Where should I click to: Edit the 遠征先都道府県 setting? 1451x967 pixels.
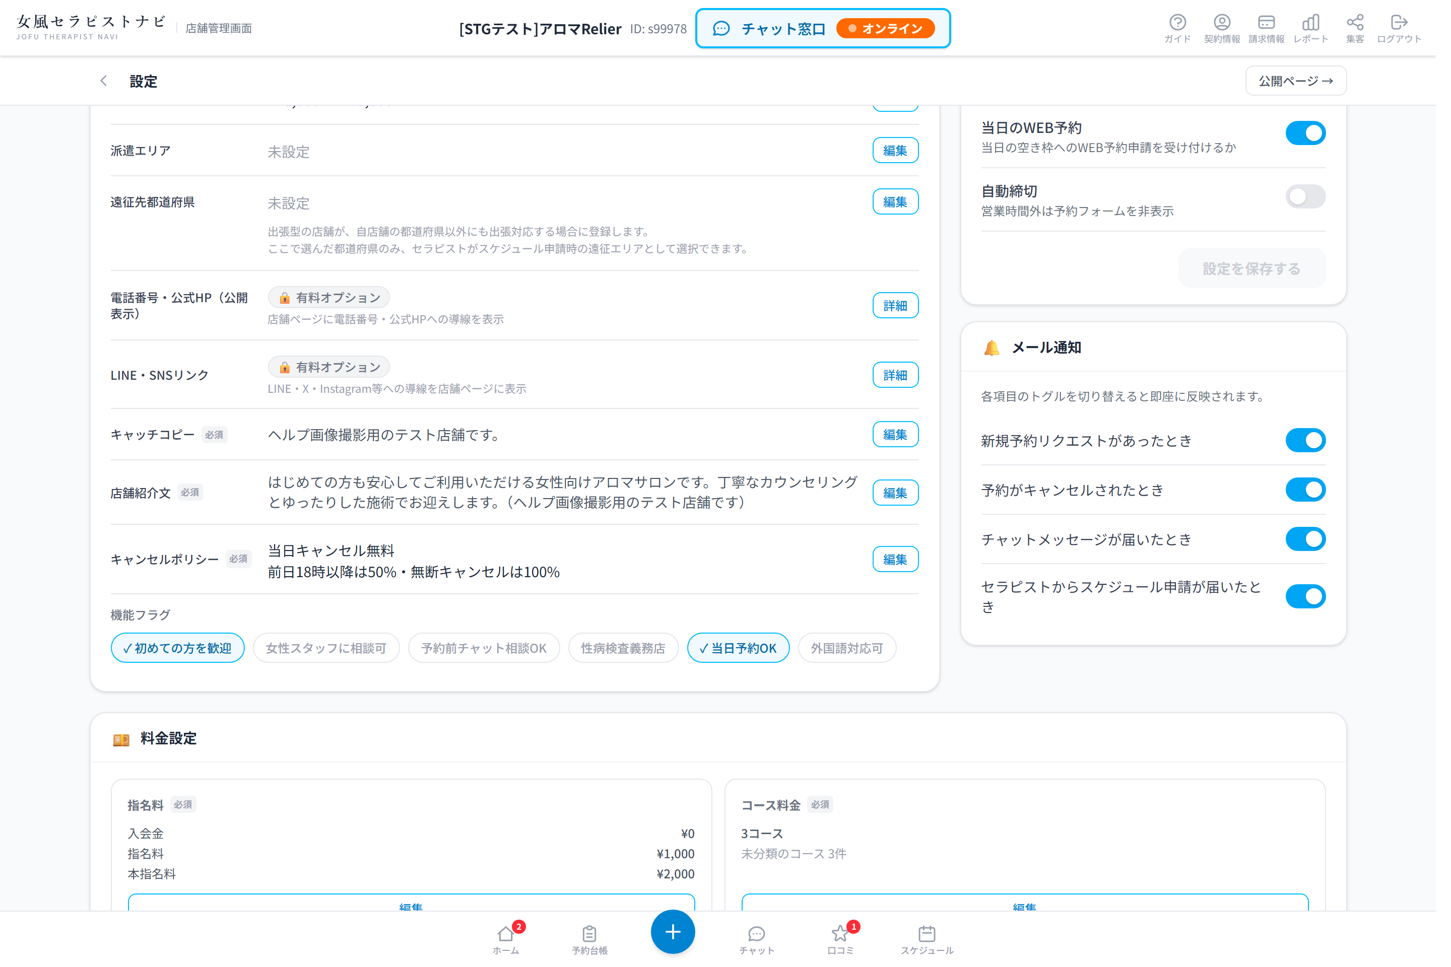point(904,203)
